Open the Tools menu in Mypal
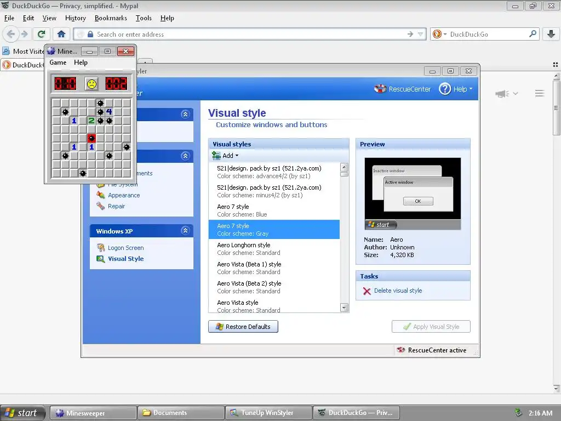 [x=144, y=18]
